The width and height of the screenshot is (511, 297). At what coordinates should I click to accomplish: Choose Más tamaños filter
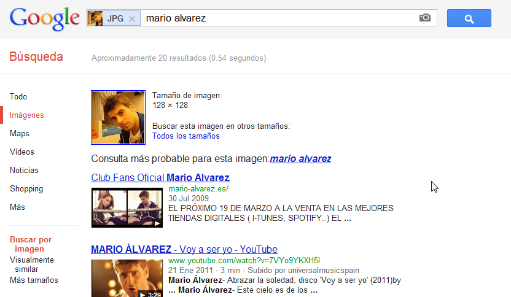(34, 280)
